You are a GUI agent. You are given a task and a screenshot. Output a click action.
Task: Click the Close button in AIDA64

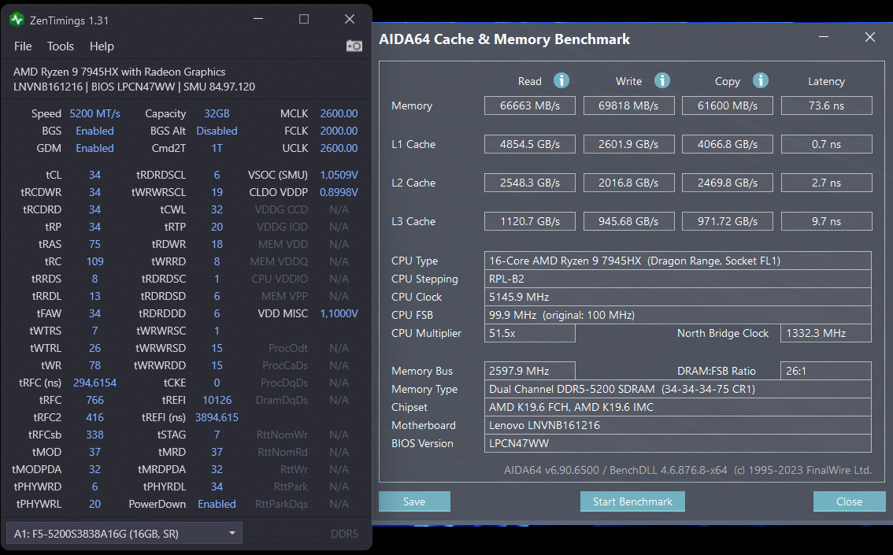849,501
